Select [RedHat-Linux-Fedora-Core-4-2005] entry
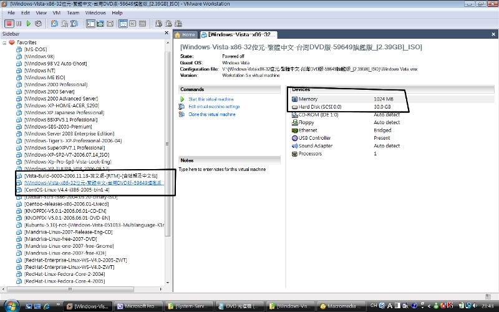The height and width of the screenshot is (312, 499). [x=65, y=281]
